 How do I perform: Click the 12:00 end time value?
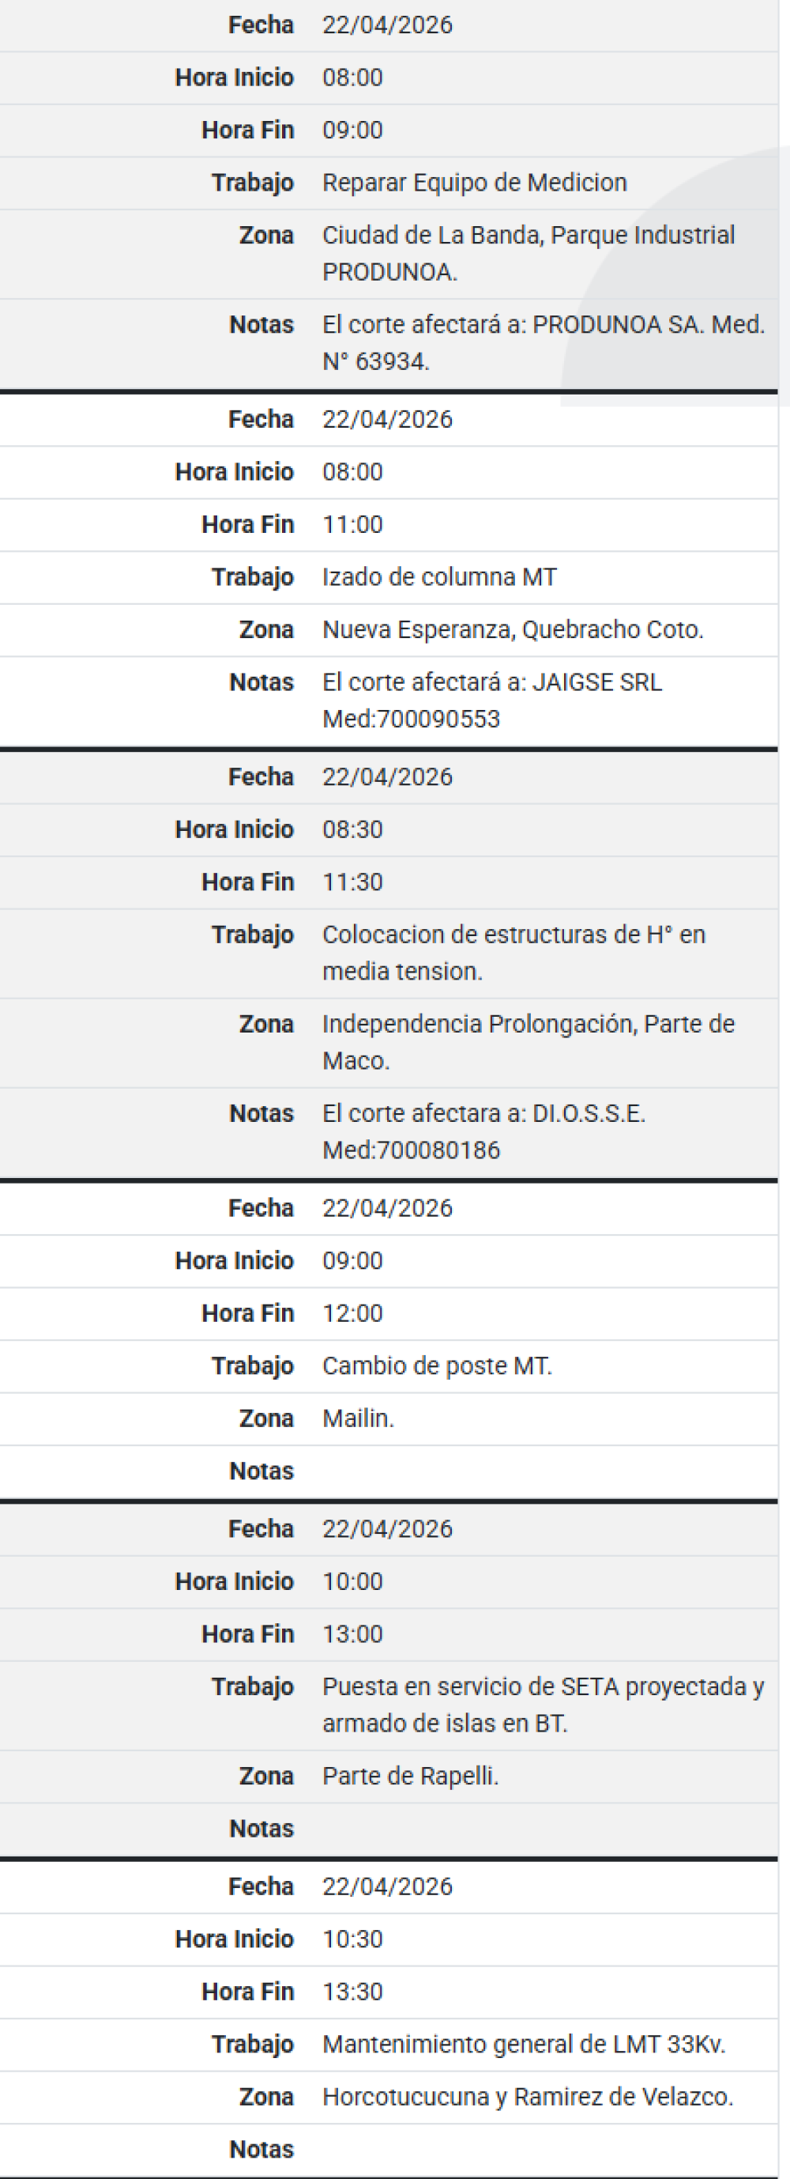coord(352,1312)
